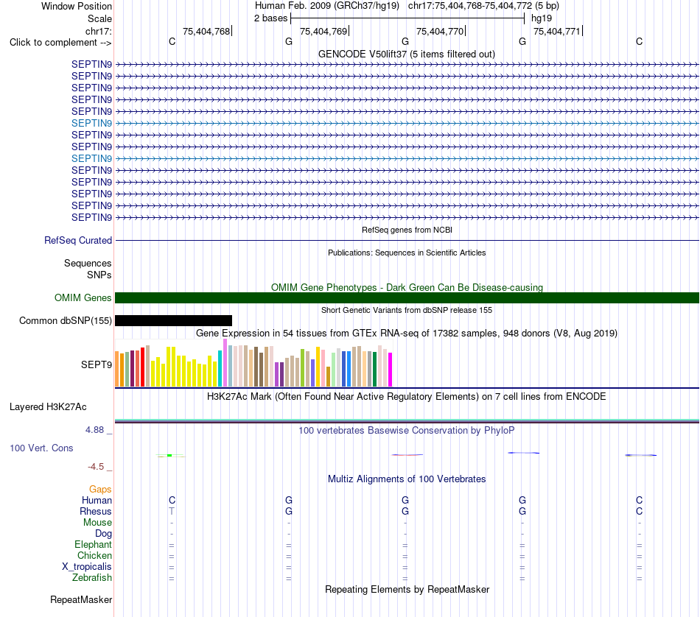Click the dark green OMIM Genes bar
Image resolution: width=700 pixels, height=617 pixels.
[407, 297]
